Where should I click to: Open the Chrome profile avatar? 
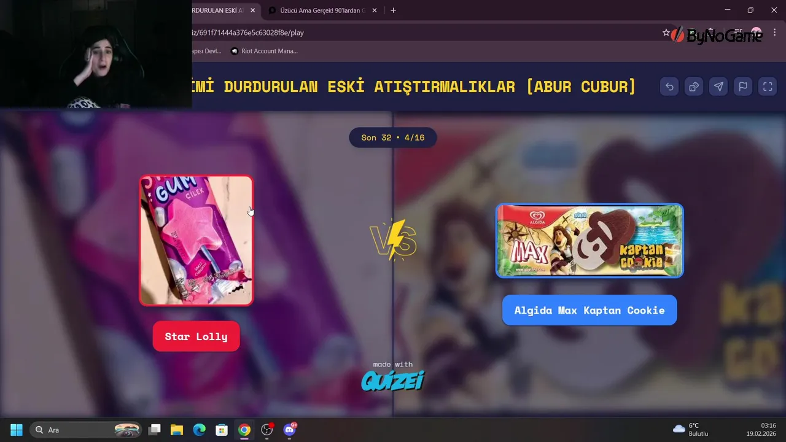(757, 33)
